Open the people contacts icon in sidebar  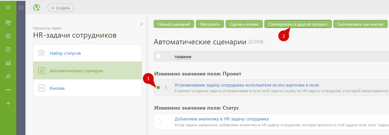8,76
